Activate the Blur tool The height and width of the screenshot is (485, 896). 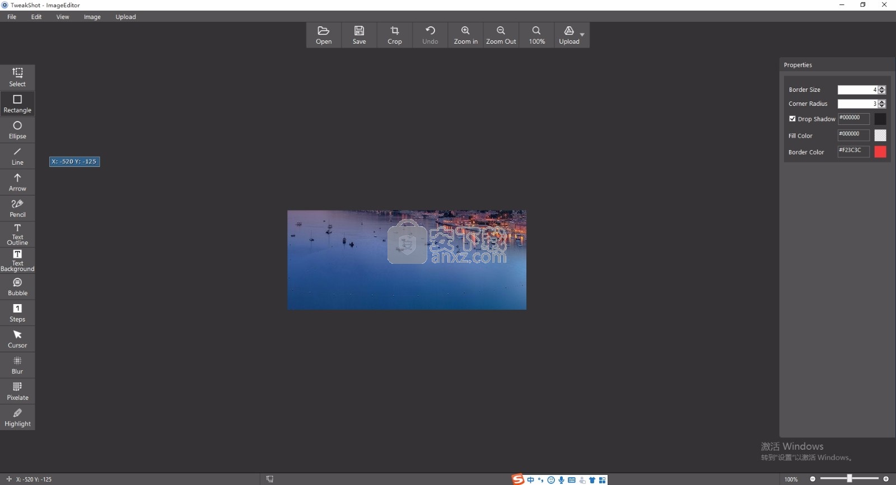[17, 365]
